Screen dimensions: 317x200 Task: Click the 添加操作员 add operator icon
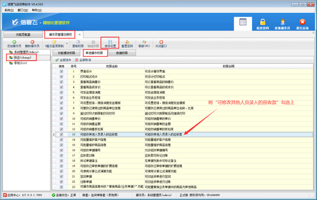[14, 42]
